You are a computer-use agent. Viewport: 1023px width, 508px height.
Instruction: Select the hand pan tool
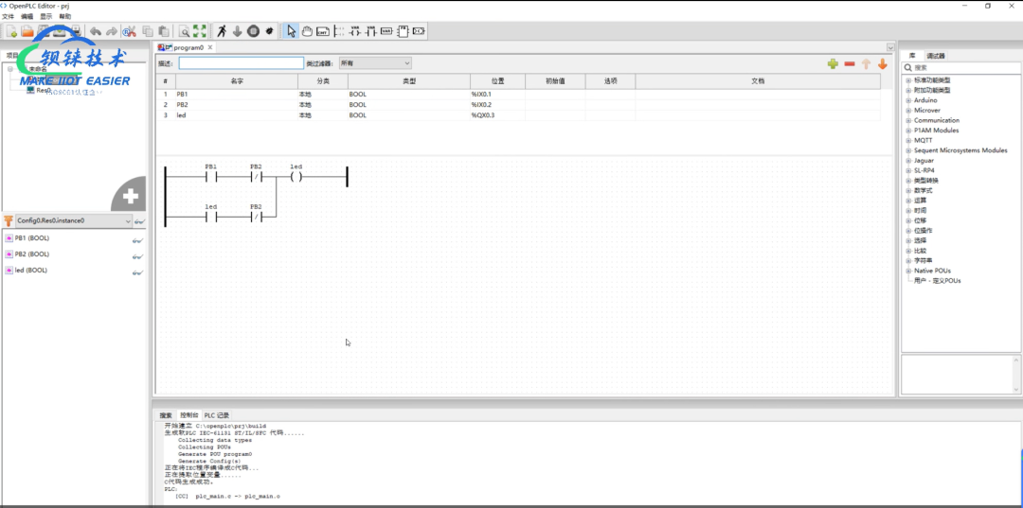307,31
